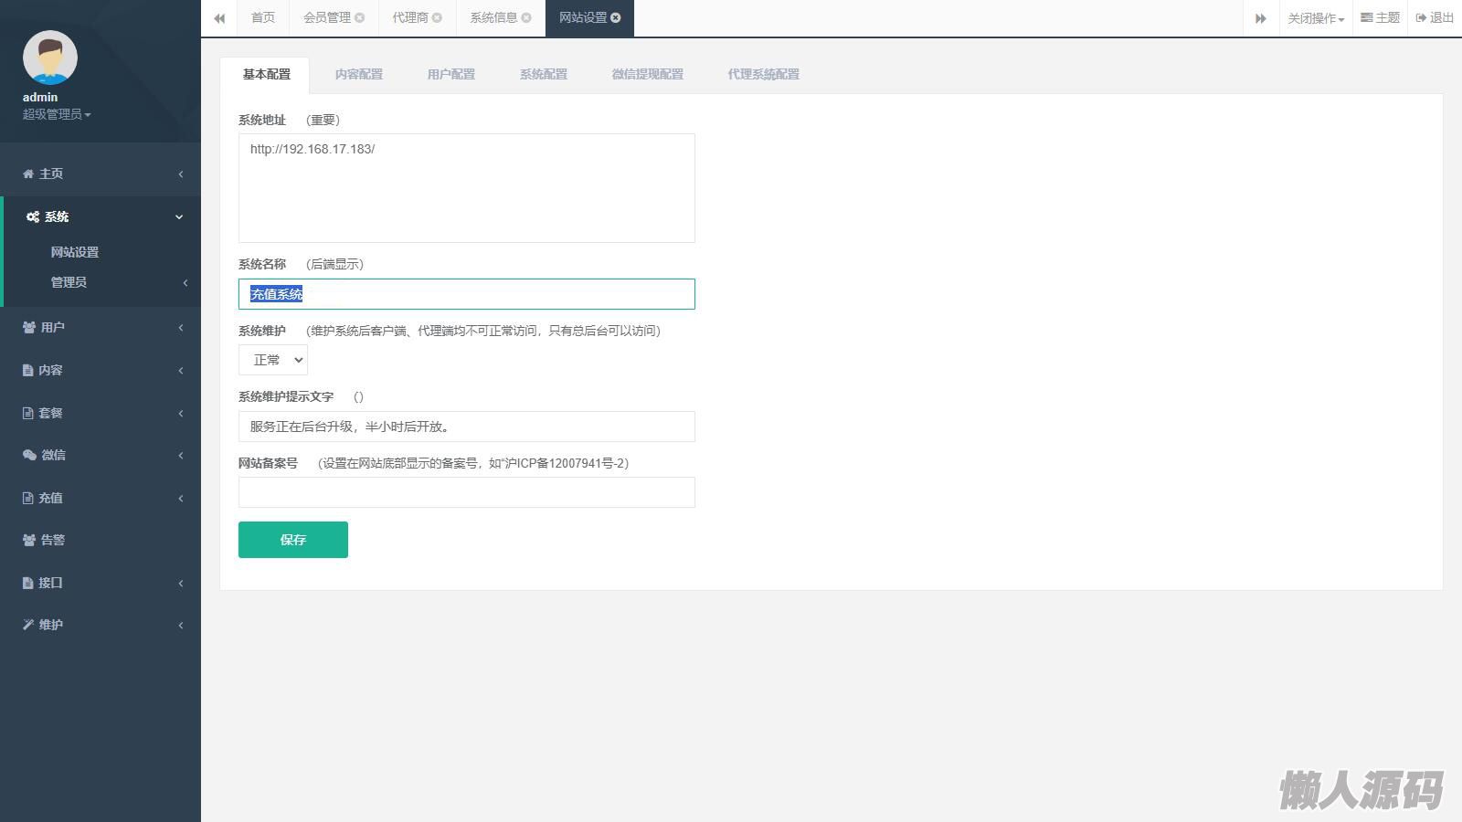Switch to the 微信提现配置 tab
This screenshot has width=1462, height=822.
(x=647, y=74)
